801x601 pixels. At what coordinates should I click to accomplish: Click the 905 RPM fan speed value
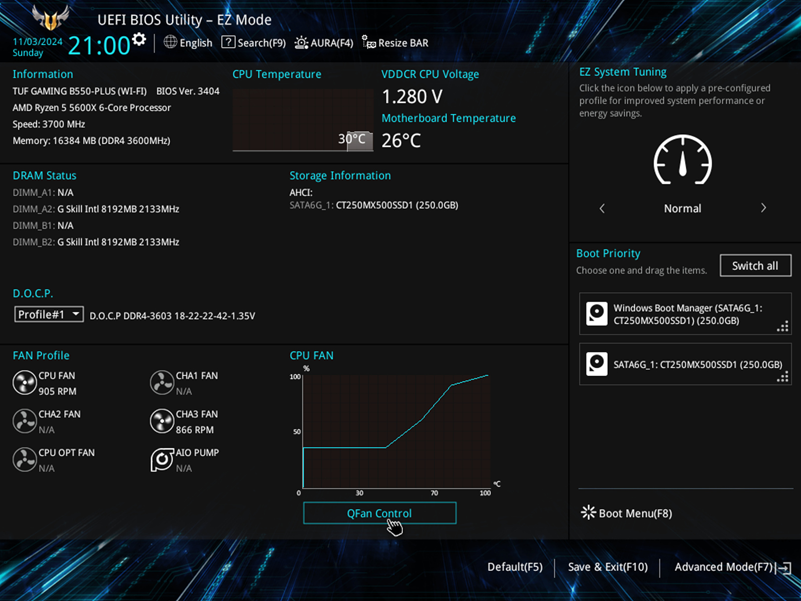[58, 391]
